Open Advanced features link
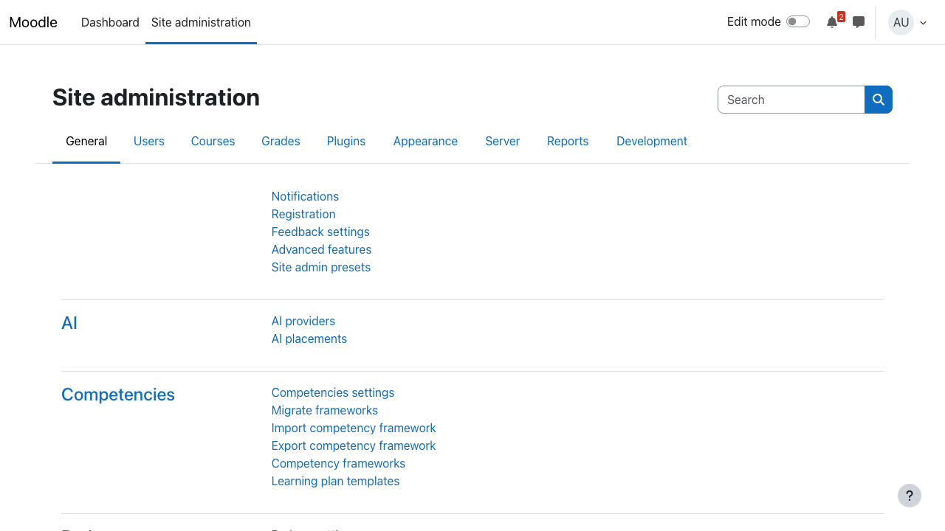 (x=321, y=249)
